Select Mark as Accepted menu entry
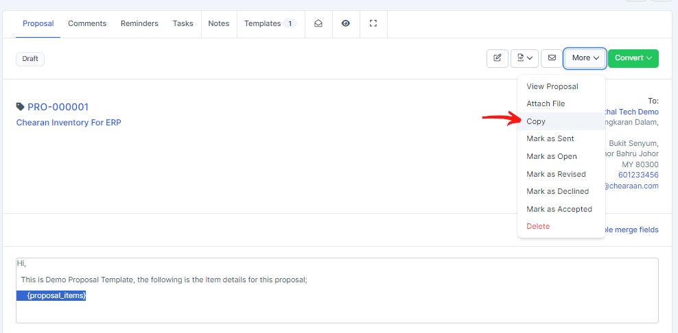The height and width of the screenshot is (333, 678). (x=559, y=209)
